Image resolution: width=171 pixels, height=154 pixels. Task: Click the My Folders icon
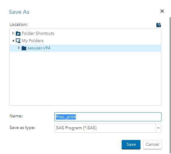[x=18, y=41]
